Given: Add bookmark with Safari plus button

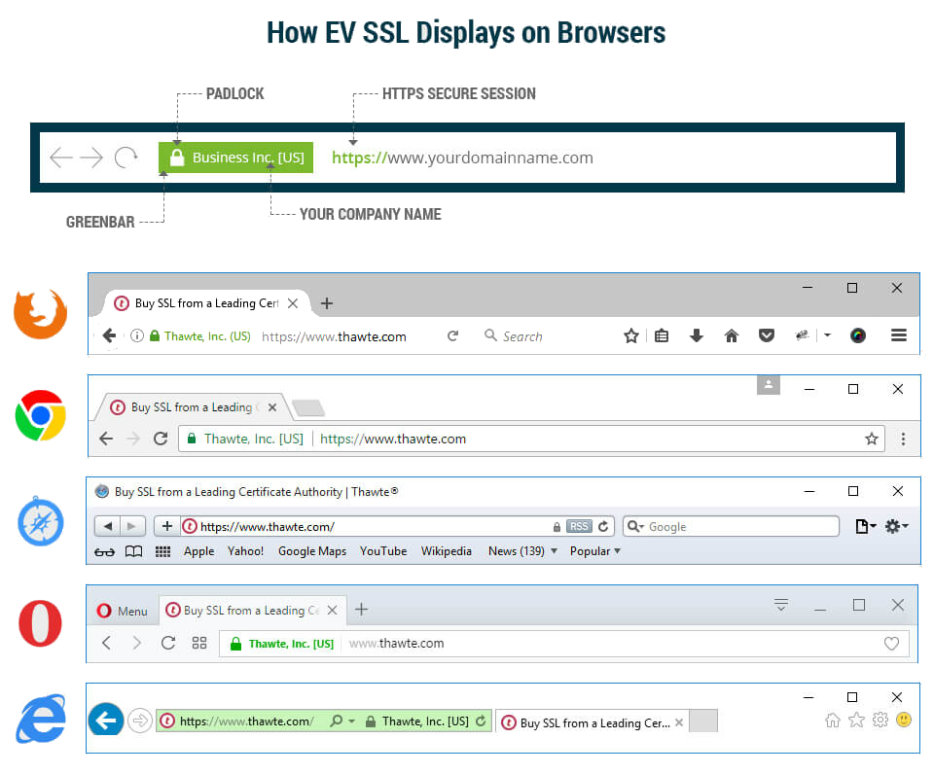Looking at the screenshot, I should point(166,526).
